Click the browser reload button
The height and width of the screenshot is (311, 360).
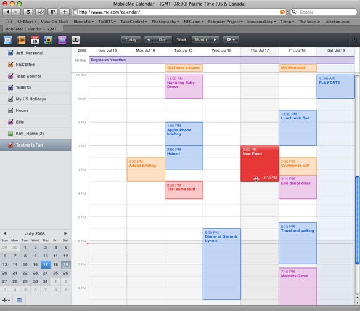click(x=28, y=12)
